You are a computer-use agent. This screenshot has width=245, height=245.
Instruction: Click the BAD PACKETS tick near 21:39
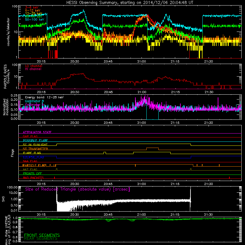point(229,178)
